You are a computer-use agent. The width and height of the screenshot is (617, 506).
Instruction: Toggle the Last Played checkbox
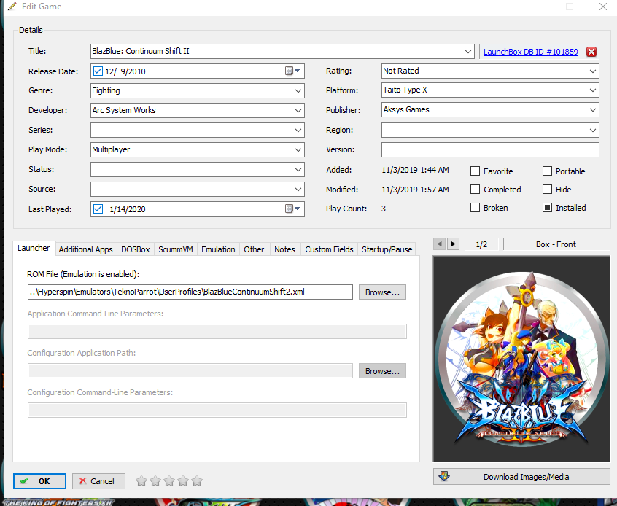click(x=98, y=209)
